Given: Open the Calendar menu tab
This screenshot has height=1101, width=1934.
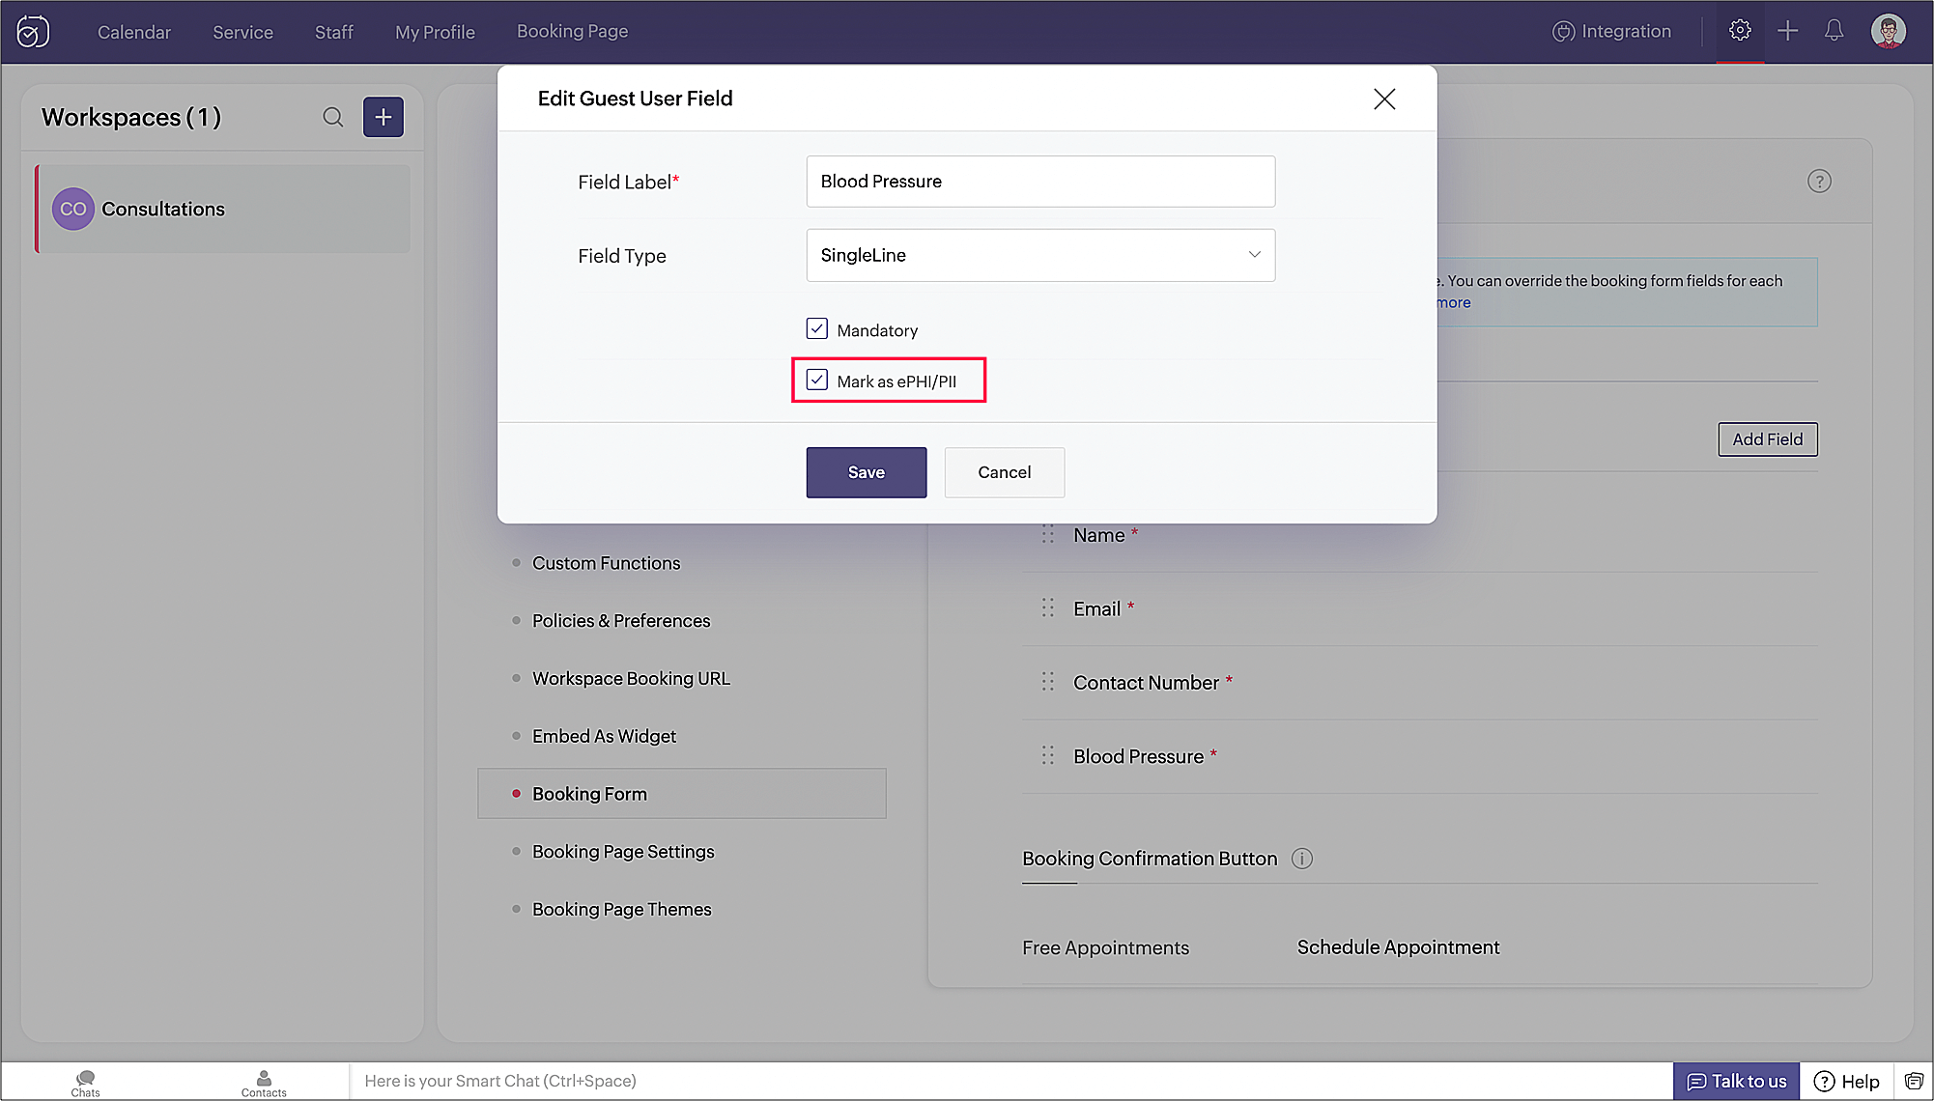Looking at the screenshot, I should [x=133, y=32].
